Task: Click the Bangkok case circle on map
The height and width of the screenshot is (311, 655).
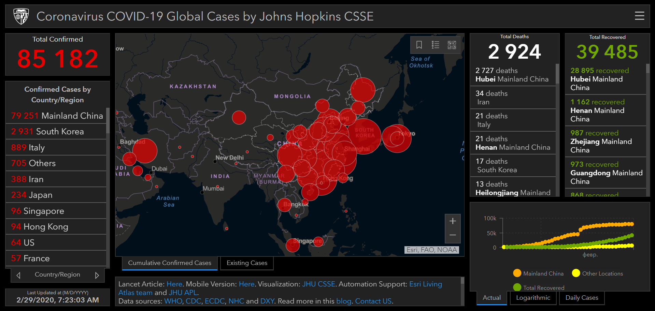Action: coord(285,205)
